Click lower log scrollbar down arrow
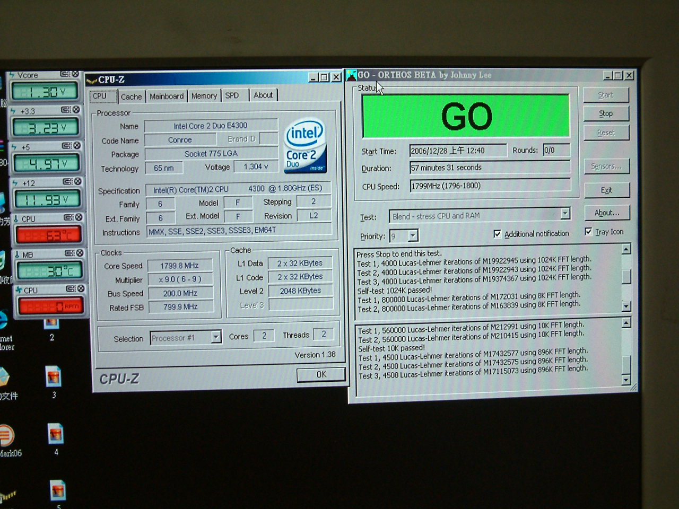The height and width of the screenshot is (509, 679). (626, 380)
